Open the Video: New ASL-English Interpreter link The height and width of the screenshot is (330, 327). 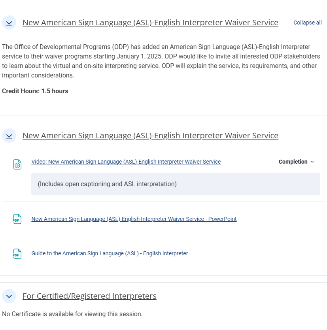pos(126,162)
